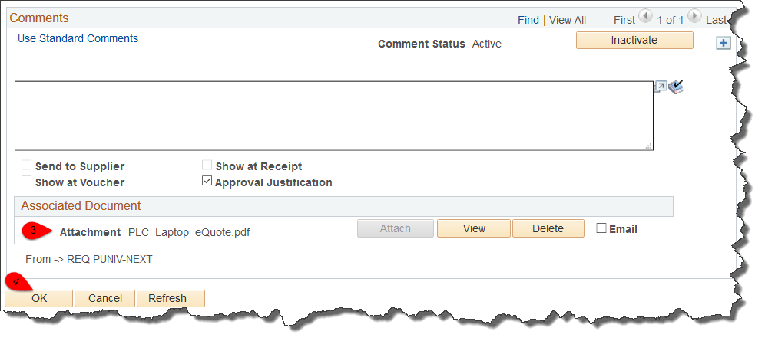Tick the Show at Voucher checkbox
Screen dimensions: 765x341
27,182
